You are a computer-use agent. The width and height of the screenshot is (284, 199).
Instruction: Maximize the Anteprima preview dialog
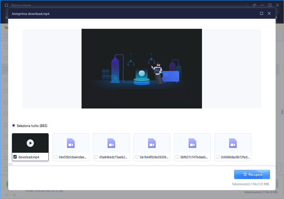click(x=262, y=13)
